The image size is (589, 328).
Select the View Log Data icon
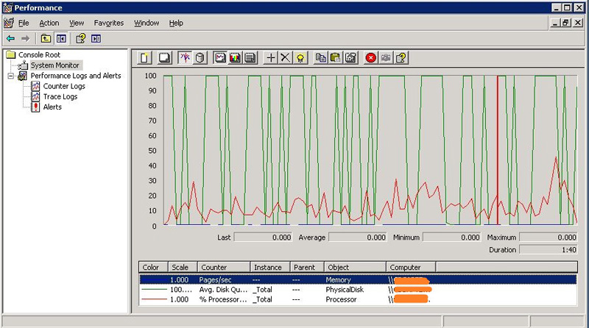[200, 58]
